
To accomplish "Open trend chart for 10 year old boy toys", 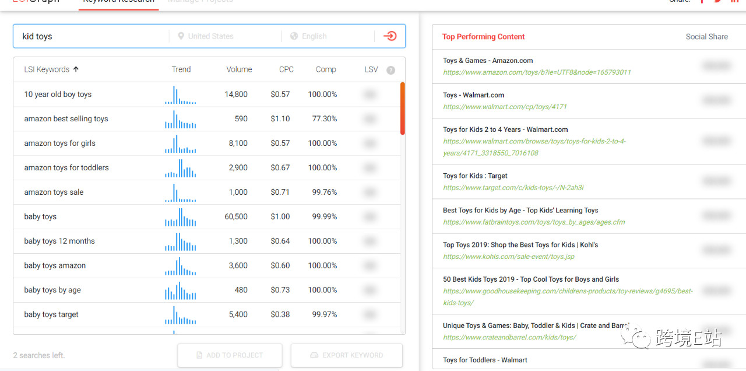I will [x=180, y=94].
